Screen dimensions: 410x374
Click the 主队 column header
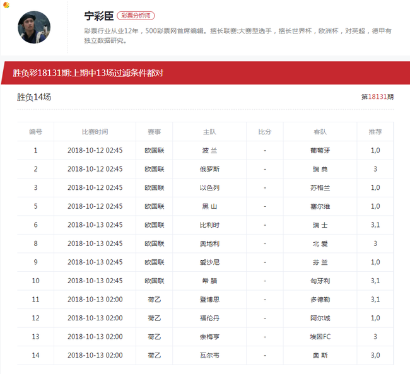click(x=209, y=132)
